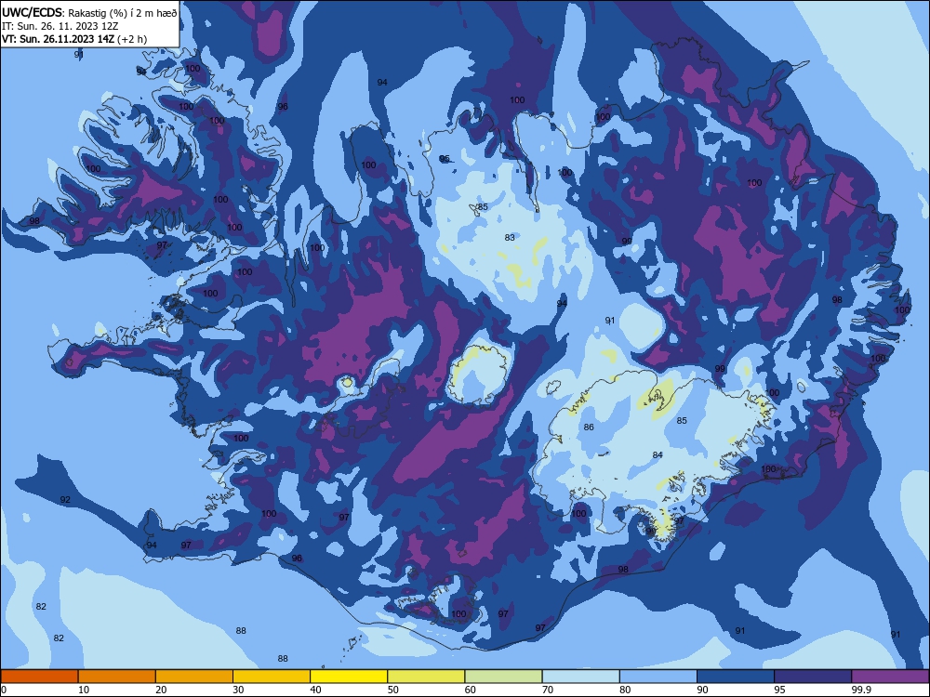Click the humidity value '84' on the glacier

point(658,454)
